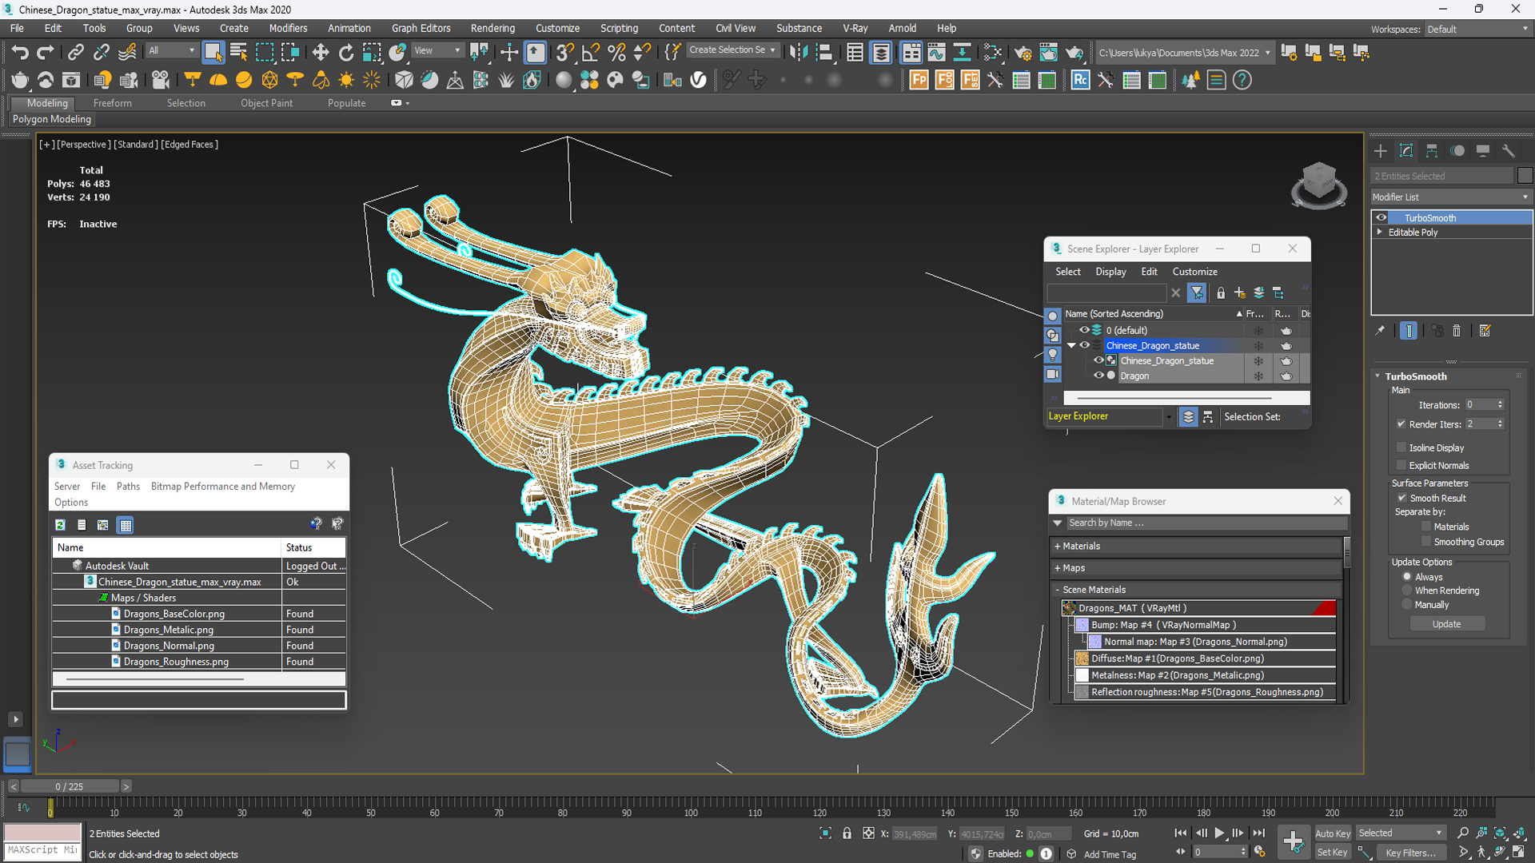Click Create New Layer icon in Layer Explorer
Viewport: 1535px width, 863px height.
(x=1239, y=293)
